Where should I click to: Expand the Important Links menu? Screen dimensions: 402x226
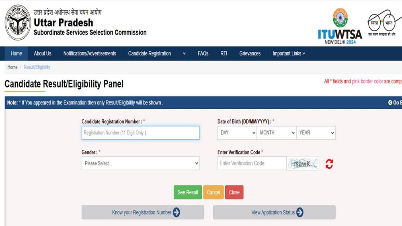pos(289,53)
